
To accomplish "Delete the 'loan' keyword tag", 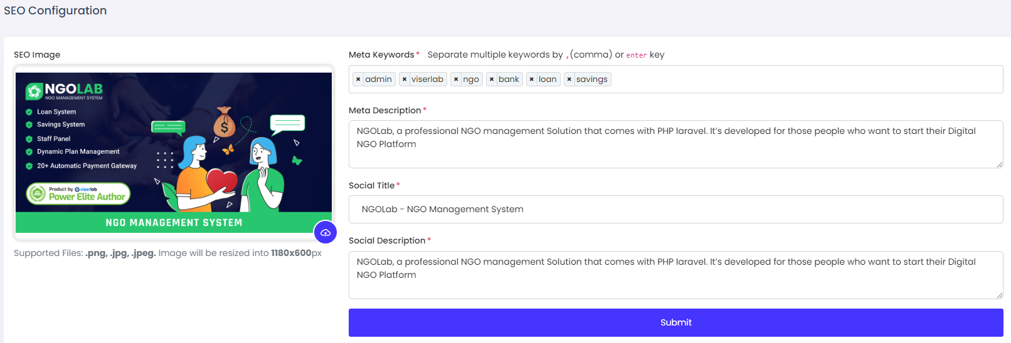I will tap(532, 79).
